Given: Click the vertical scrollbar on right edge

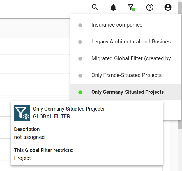Looking at the screenshot, I should 180,84.
